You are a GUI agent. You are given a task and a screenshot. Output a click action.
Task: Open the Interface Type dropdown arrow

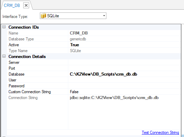point(104,16)
